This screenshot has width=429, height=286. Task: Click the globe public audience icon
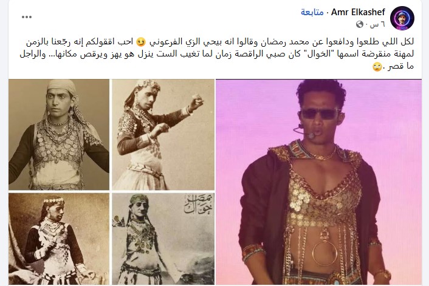(x=360, y=25)
